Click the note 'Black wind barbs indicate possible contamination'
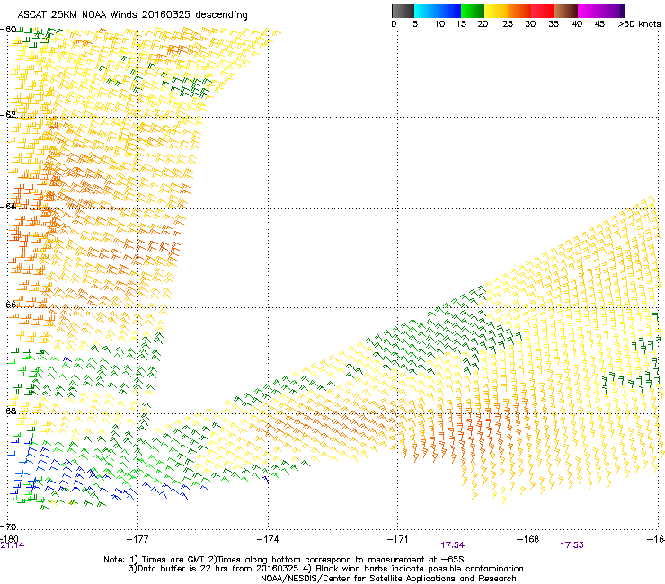Image resolution: width=665 pixels, height=584 pixels. pos(420,569)
